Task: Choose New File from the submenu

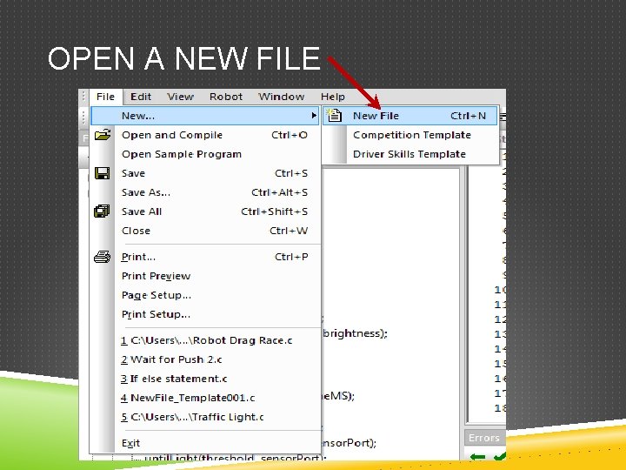Action: (x=410, y=116)
